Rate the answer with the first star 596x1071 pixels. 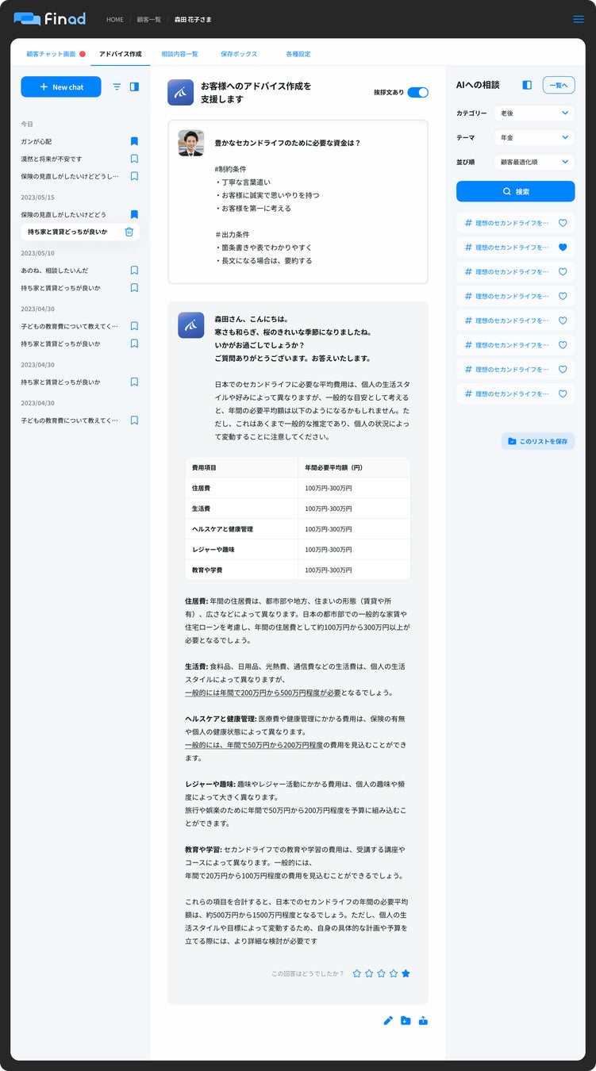pyautogui.click(x=357, y=973)
